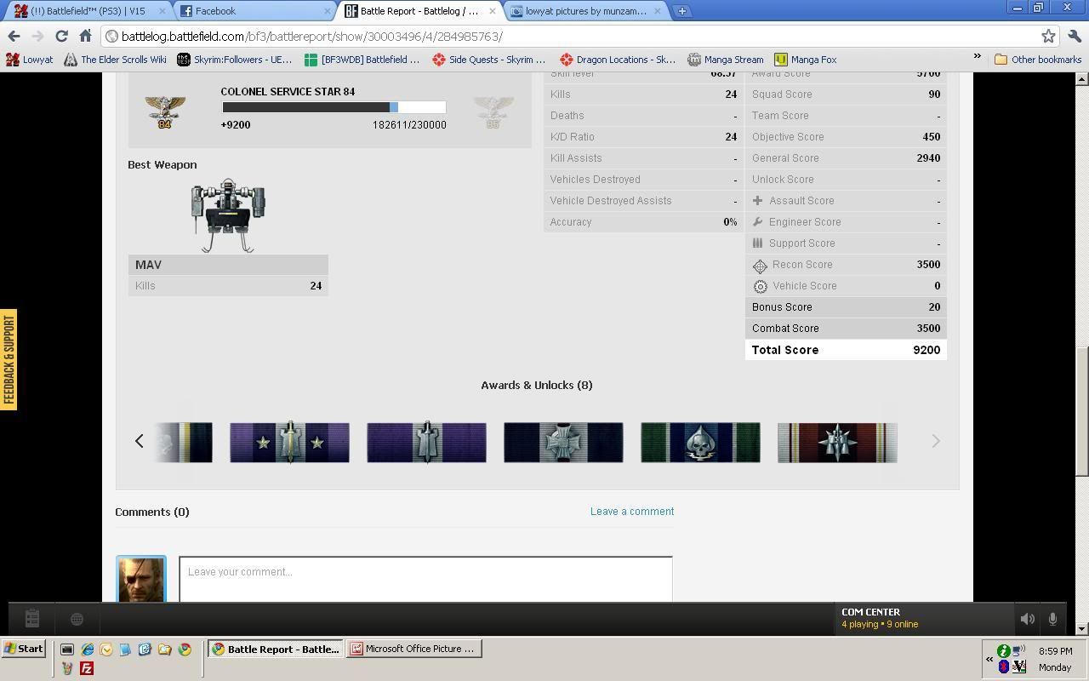Screen dimensions: 1089x681
Task: Bookmark this page with the star icon
Action: [x=1048, y=36]
